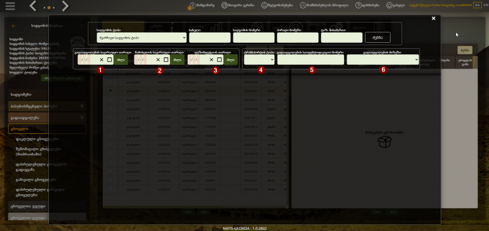
Task: Click the sidebar forward arrow beside holding title
Action: click(x=81, y=26)
